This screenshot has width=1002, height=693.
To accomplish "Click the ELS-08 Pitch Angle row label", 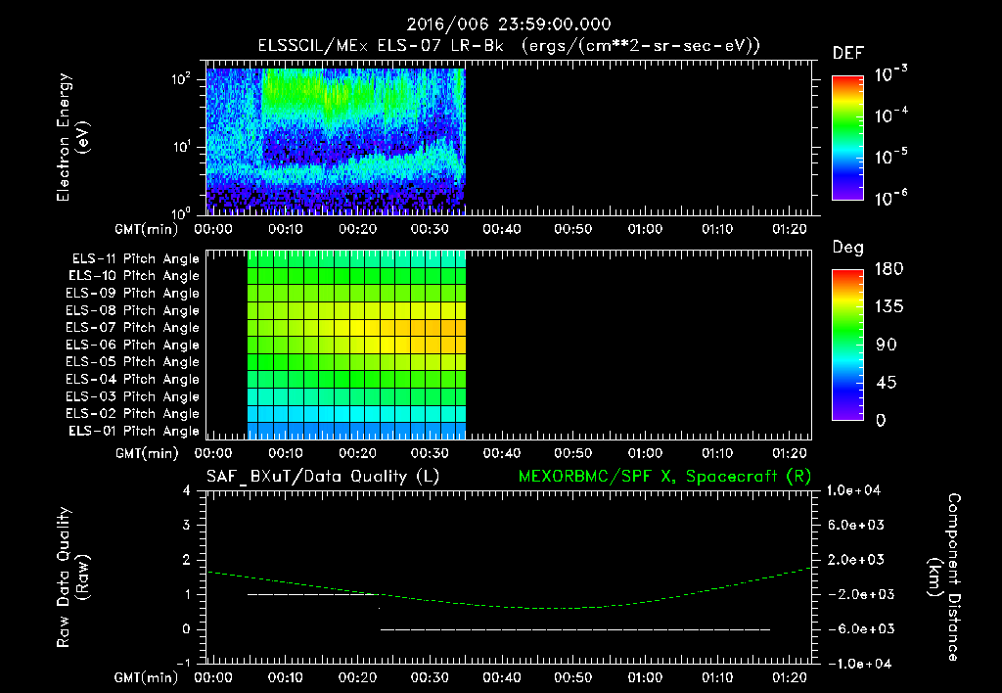I will coord(133,310).
